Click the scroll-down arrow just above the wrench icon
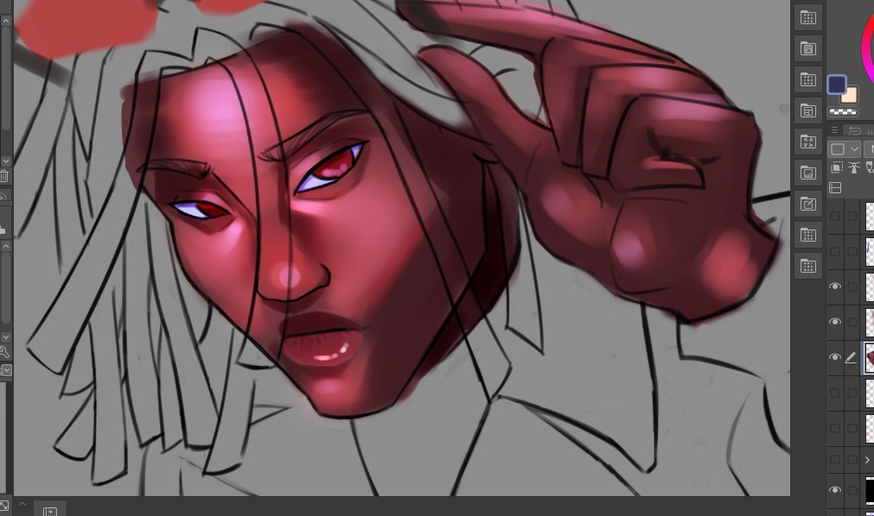The width and height of the screenshot is (874, 516). point(5,337)
